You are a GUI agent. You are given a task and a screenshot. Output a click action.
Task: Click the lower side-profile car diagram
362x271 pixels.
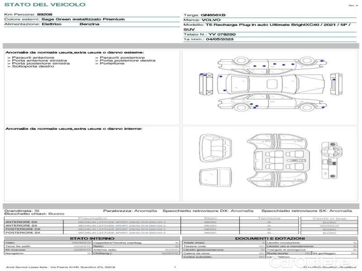(x=272, y=103)
